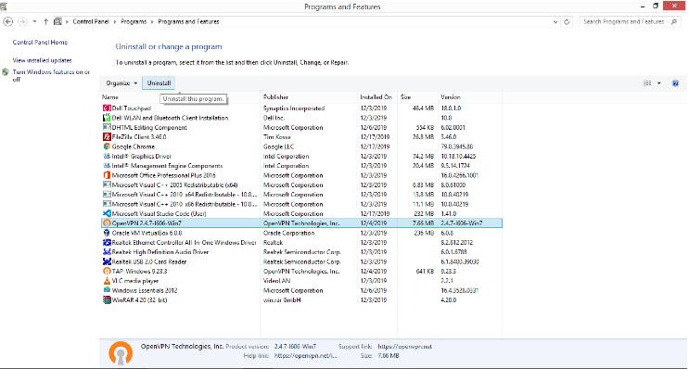Click the Dell Touchpad program icon

coord(107,108)
